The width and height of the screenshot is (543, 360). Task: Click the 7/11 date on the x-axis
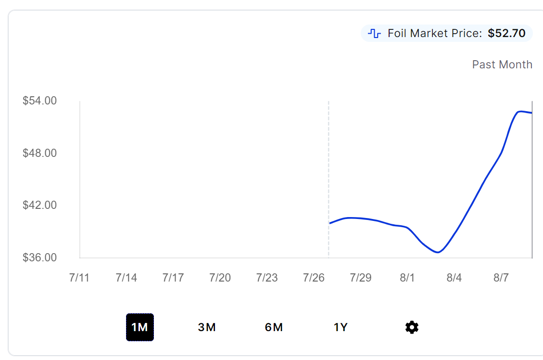pos(79,278)
